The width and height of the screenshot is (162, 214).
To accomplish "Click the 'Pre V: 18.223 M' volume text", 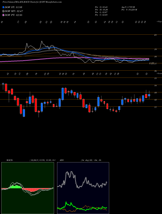I will tap(129, 10).
